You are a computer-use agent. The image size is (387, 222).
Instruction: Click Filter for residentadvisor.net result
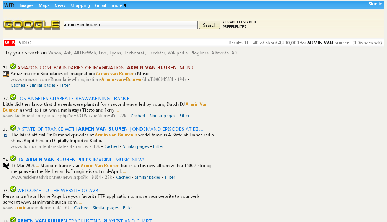170,177
